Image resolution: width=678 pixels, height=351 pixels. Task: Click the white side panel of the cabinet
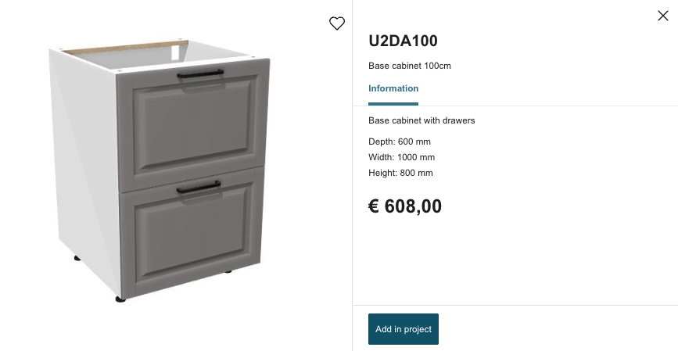(84, 173)
